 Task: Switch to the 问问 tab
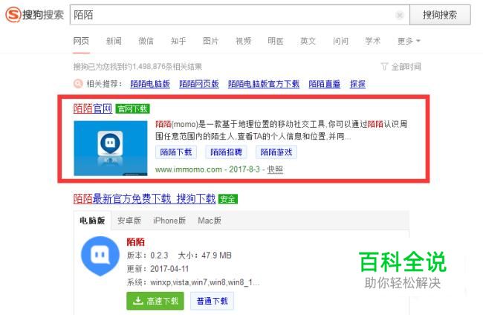[340, 41]
